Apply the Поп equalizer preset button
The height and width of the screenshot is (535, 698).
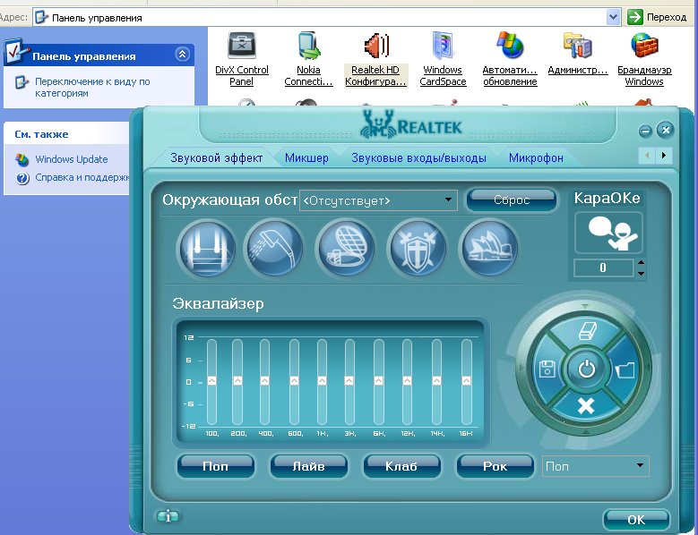coord(215,466)
